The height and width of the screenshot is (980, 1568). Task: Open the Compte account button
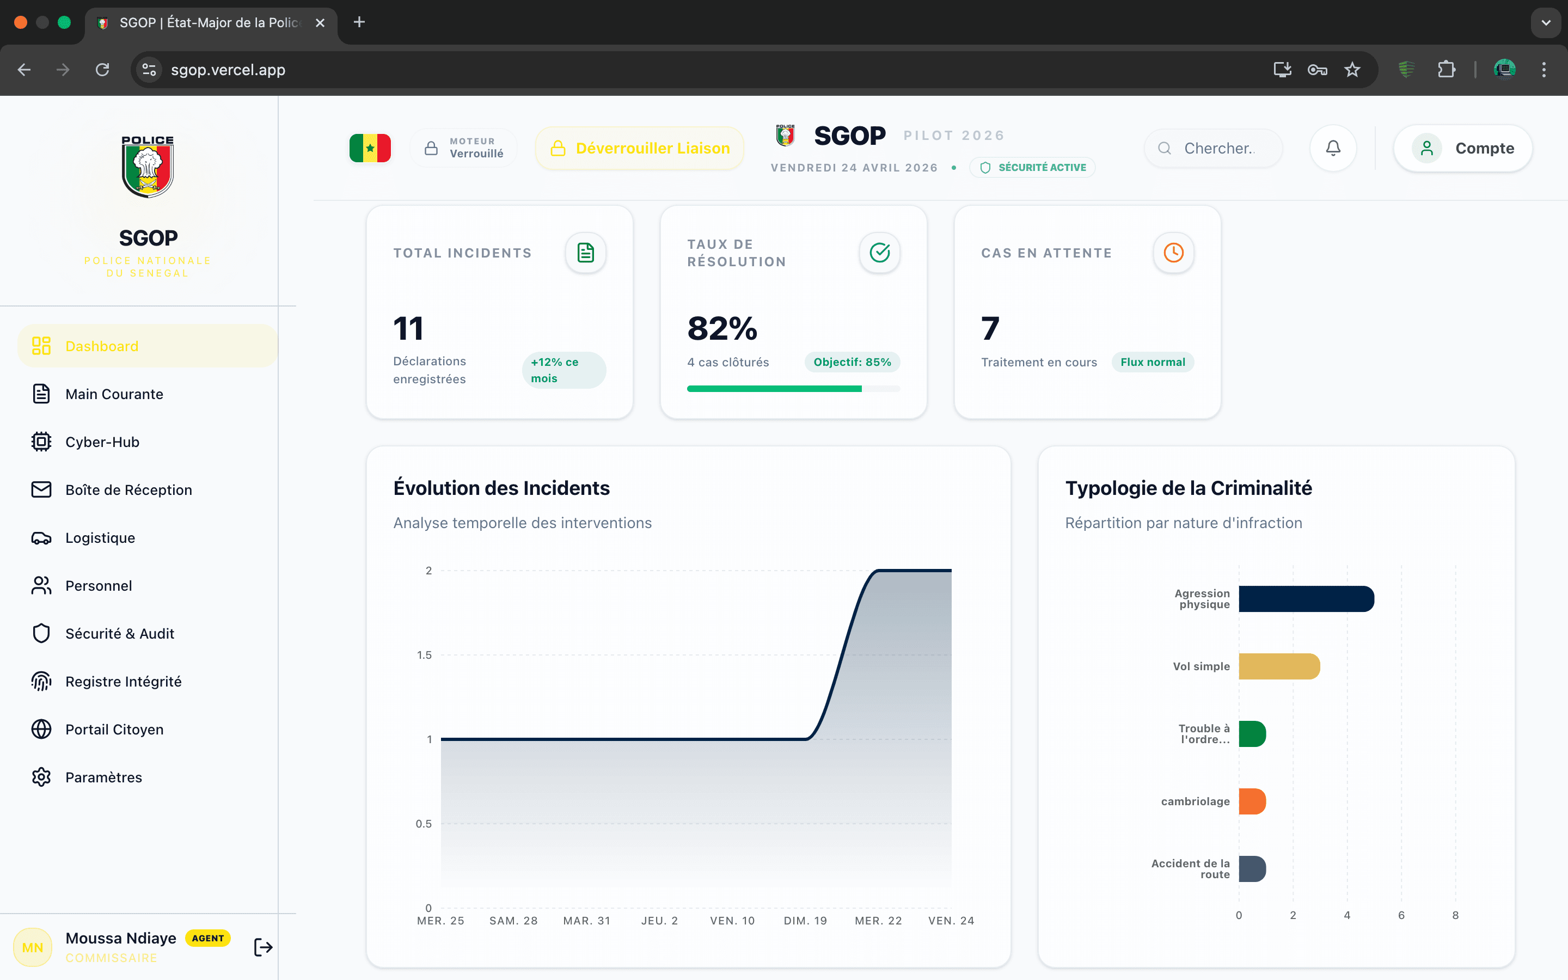click(1463, 149)
